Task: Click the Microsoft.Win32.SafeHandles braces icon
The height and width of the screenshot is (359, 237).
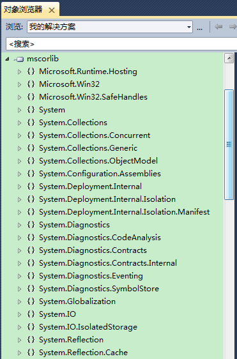Action: 31,97
